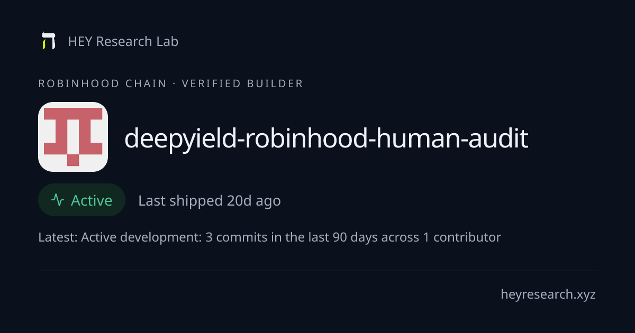The image size is (635, 333).
Task: Click the VERIFIED BUILDER label
Action: [x=242, y=84]
